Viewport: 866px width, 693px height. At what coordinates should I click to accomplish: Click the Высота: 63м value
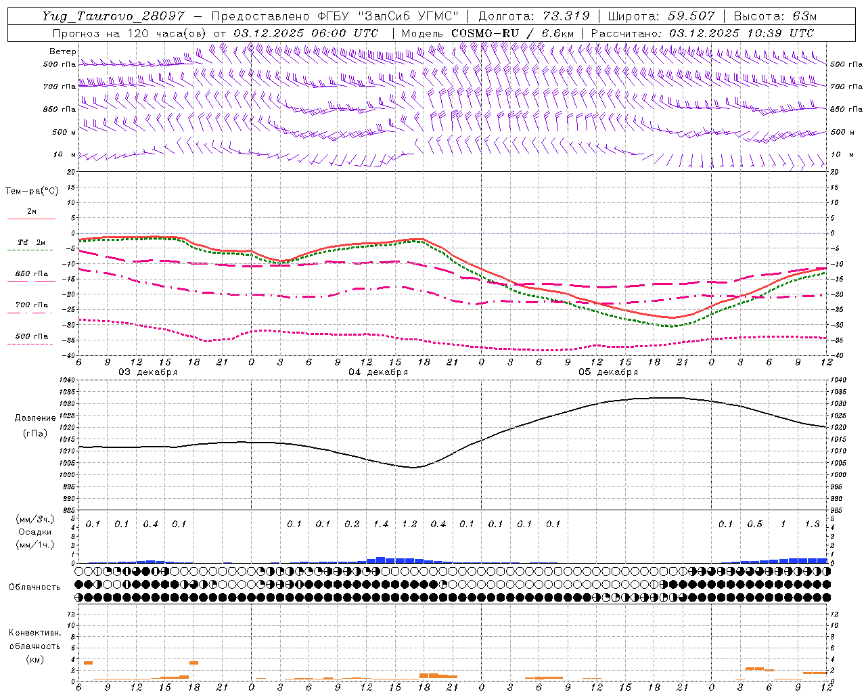tap(775, 17)
